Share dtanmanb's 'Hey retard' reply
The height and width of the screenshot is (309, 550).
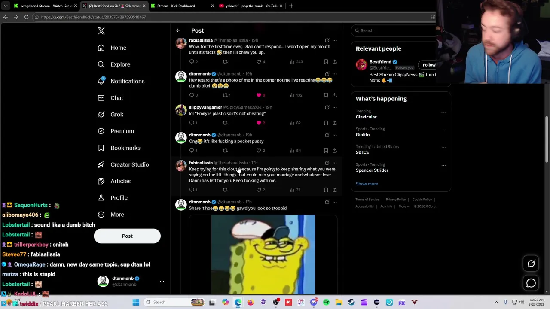pyautogui.click(x=335, y=95)
